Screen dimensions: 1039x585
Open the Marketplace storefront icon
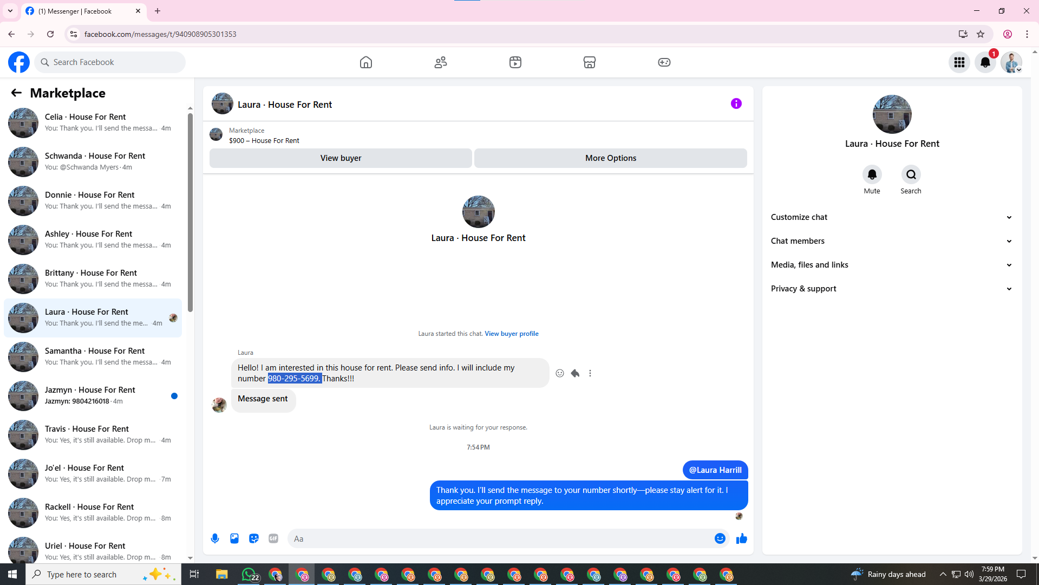pyautogui.click(x=590, y=62)
